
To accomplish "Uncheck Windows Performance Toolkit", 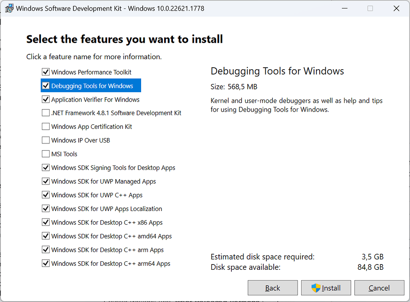I will 46,72.
